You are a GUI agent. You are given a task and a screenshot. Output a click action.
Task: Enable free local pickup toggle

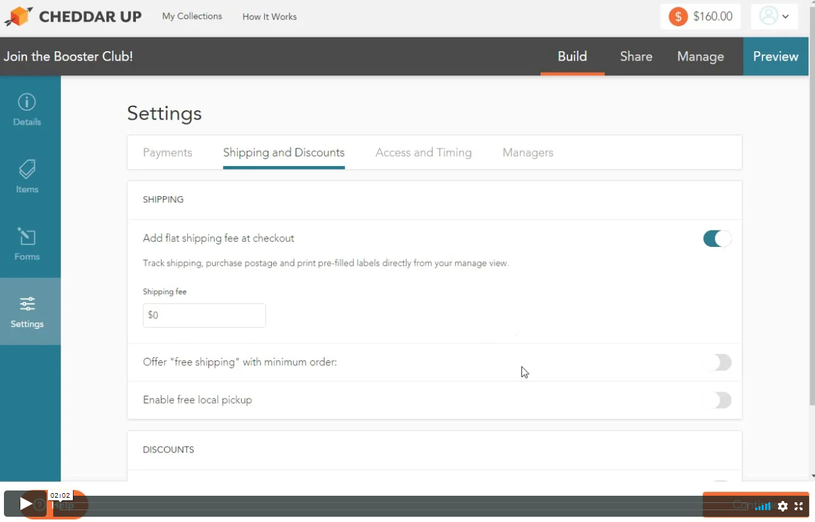[720, 401]
